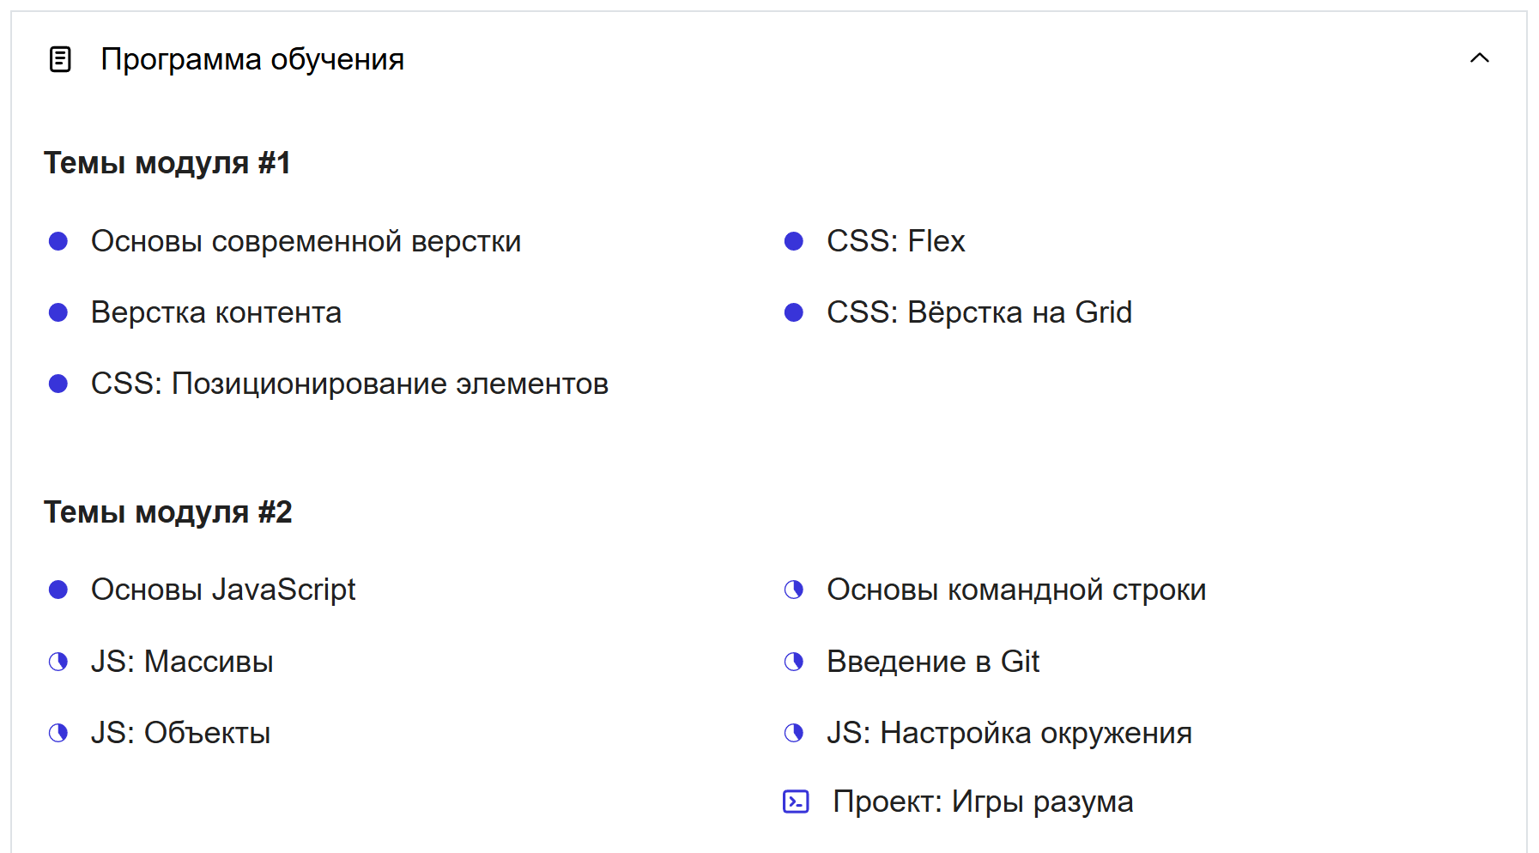Open the CSS: Вёрстка на Grid topic
The height and width of the screenshot is (853, 1539).
point(979,312)
